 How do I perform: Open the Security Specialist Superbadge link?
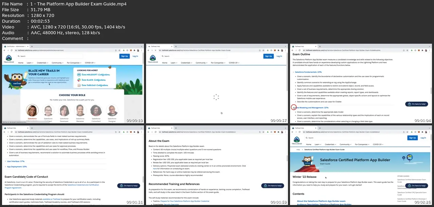[172, 205]
